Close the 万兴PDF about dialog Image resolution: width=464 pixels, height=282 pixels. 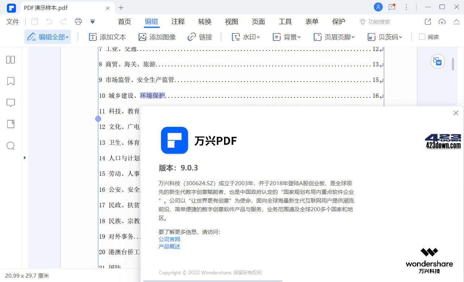pos(456,113)
